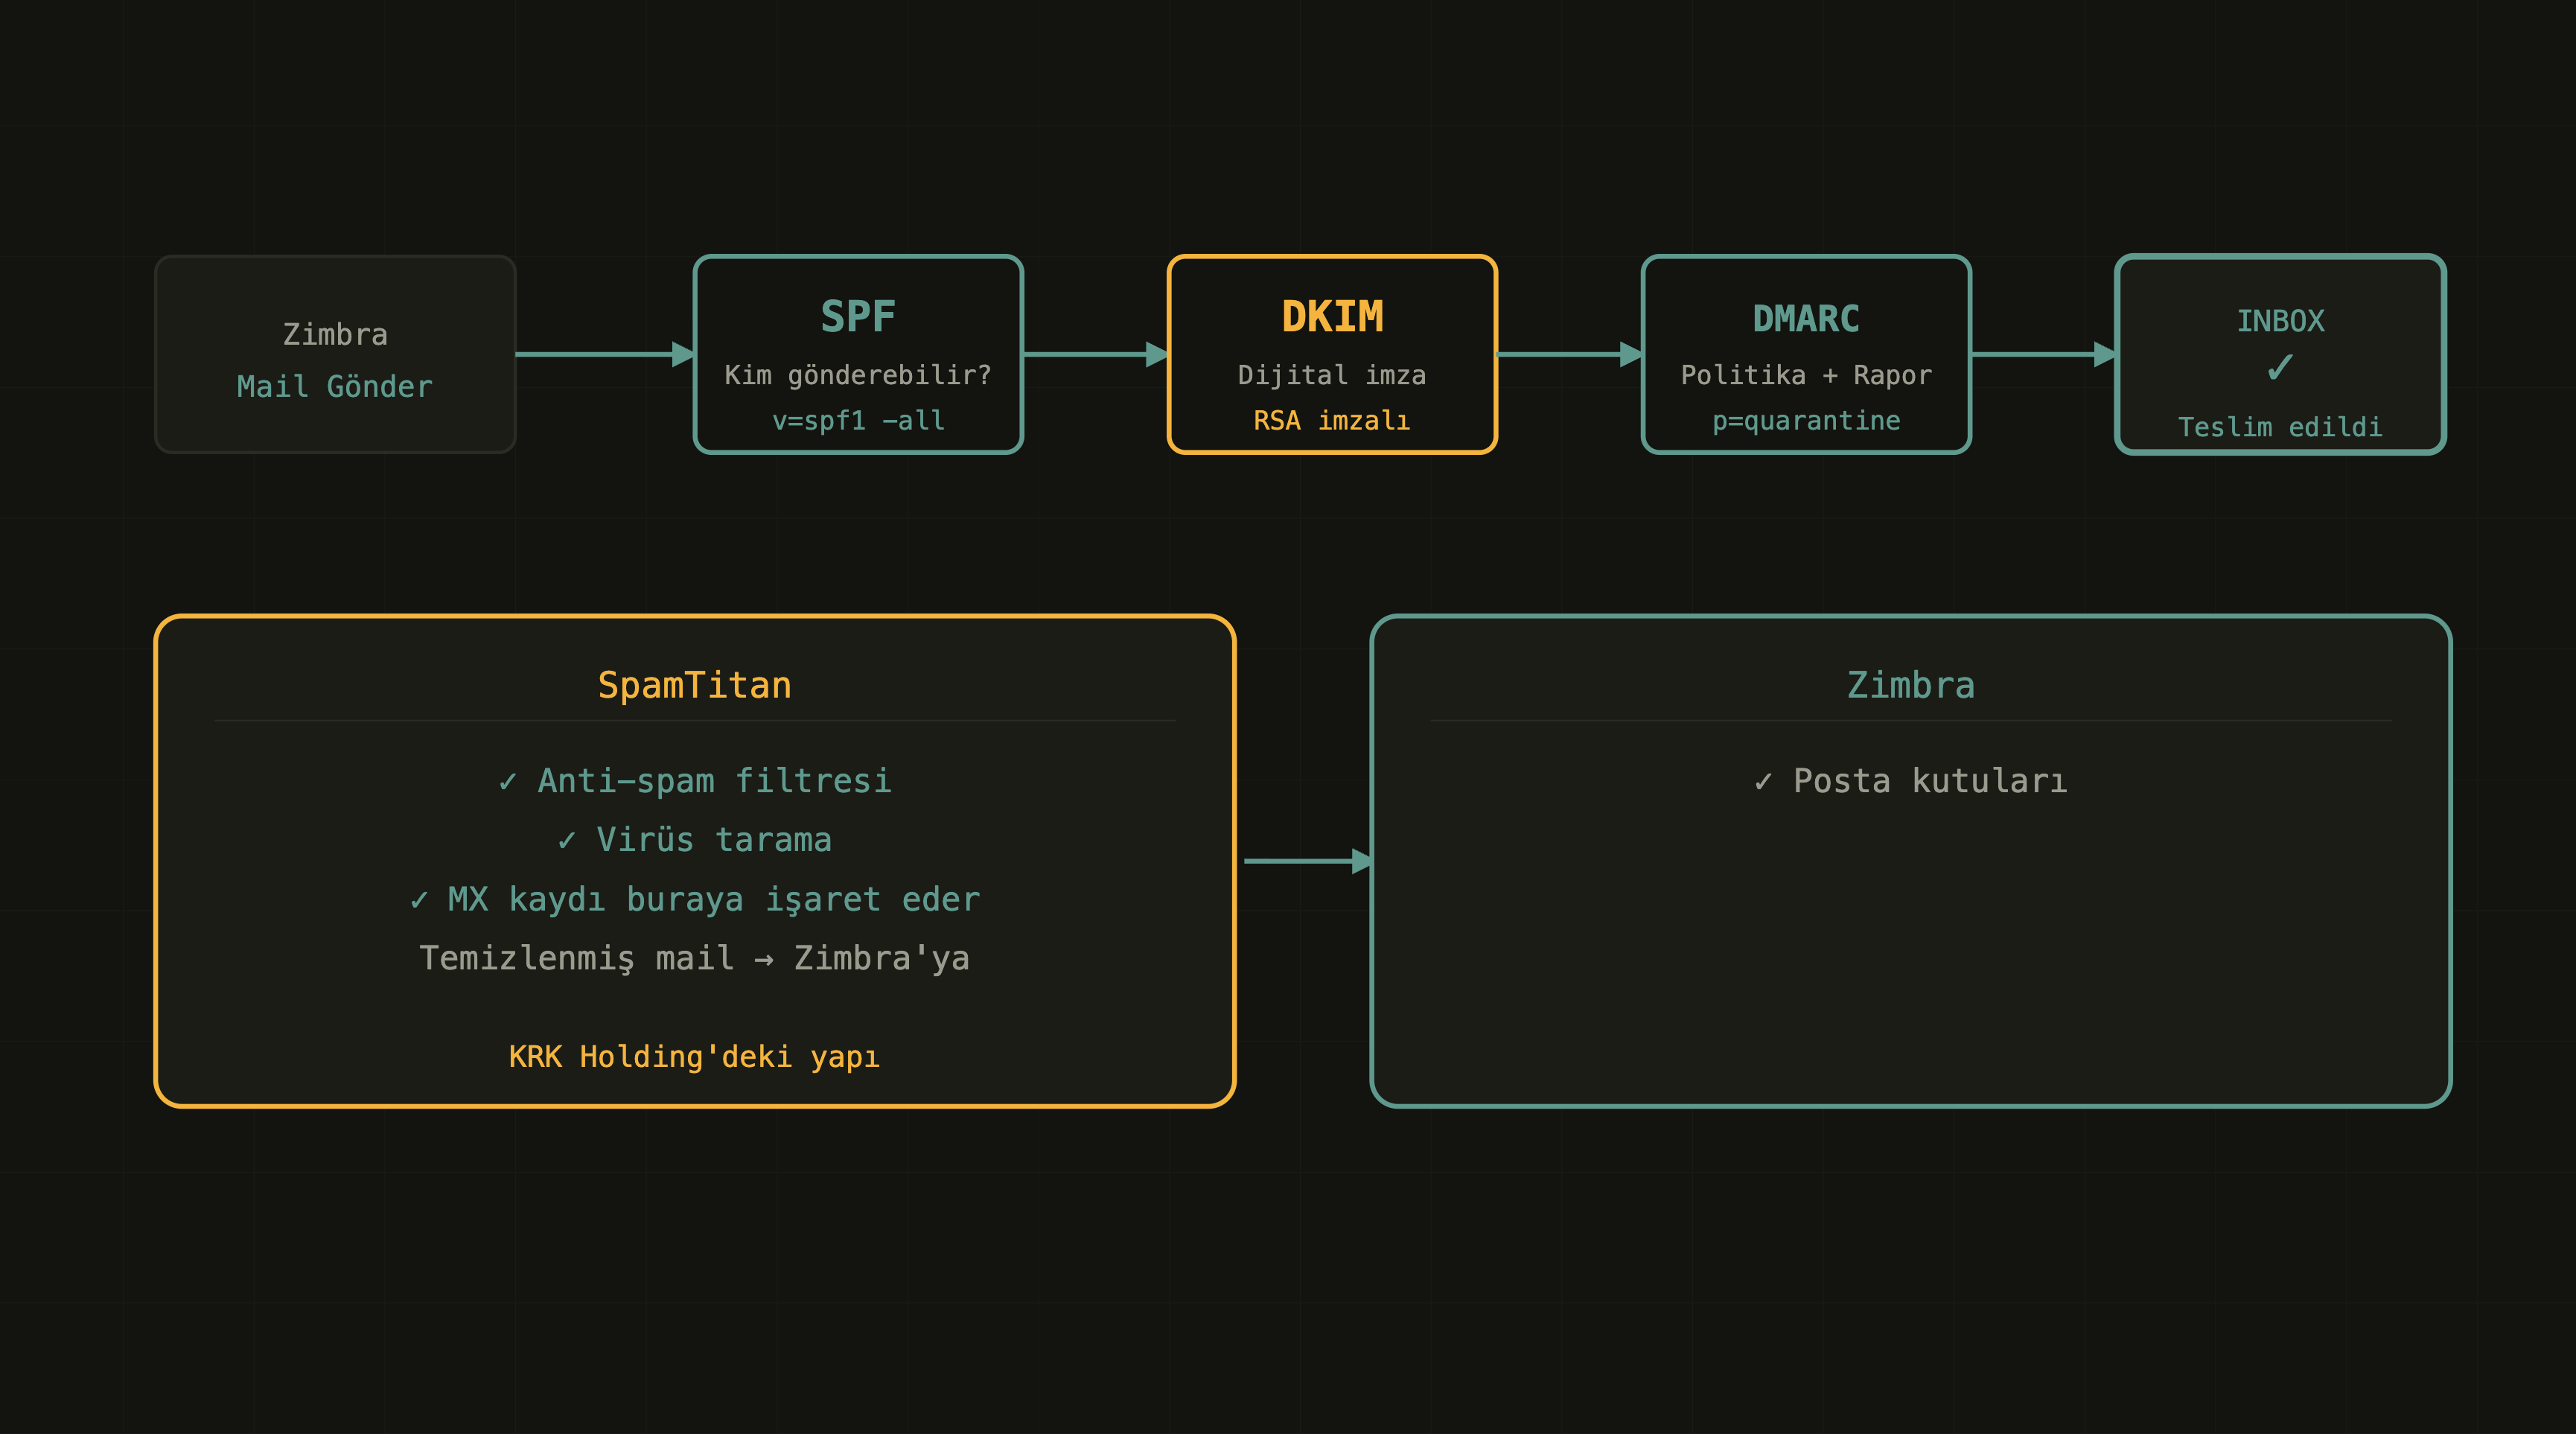2576x1434 pixels.
Task: Select the 'Teslim edildi' text
Action: (x=2280, y=427)
